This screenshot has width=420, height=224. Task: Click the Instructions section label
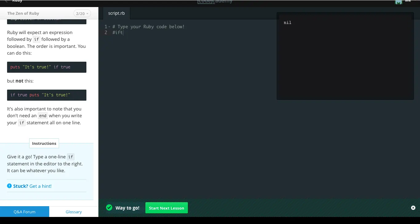coord(44,143)
